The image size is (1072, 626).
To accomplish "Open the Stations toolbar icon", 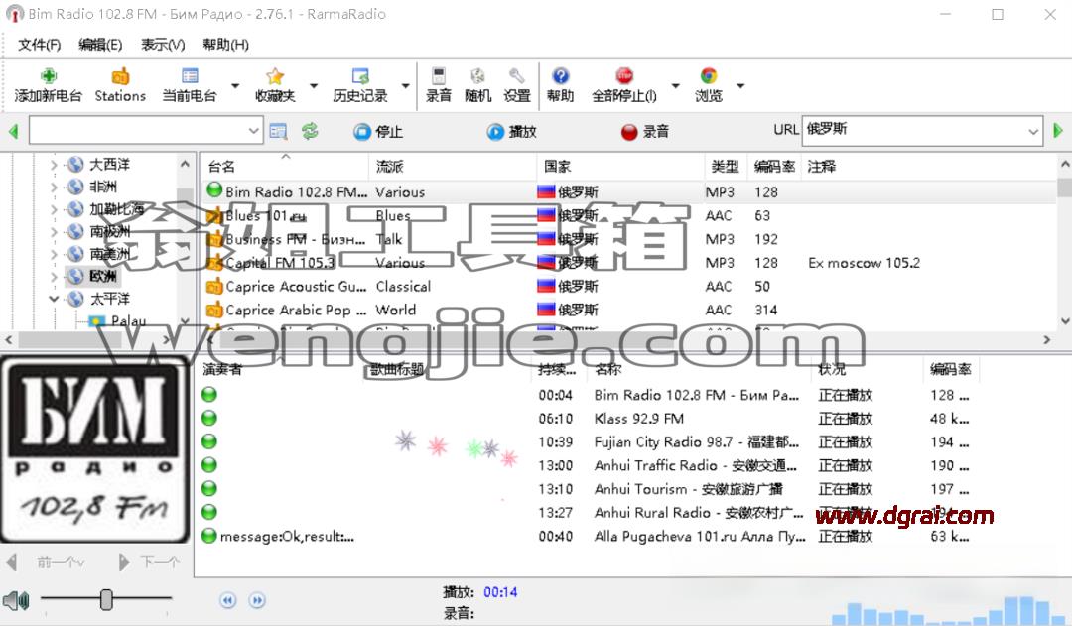I will [120, 75].
